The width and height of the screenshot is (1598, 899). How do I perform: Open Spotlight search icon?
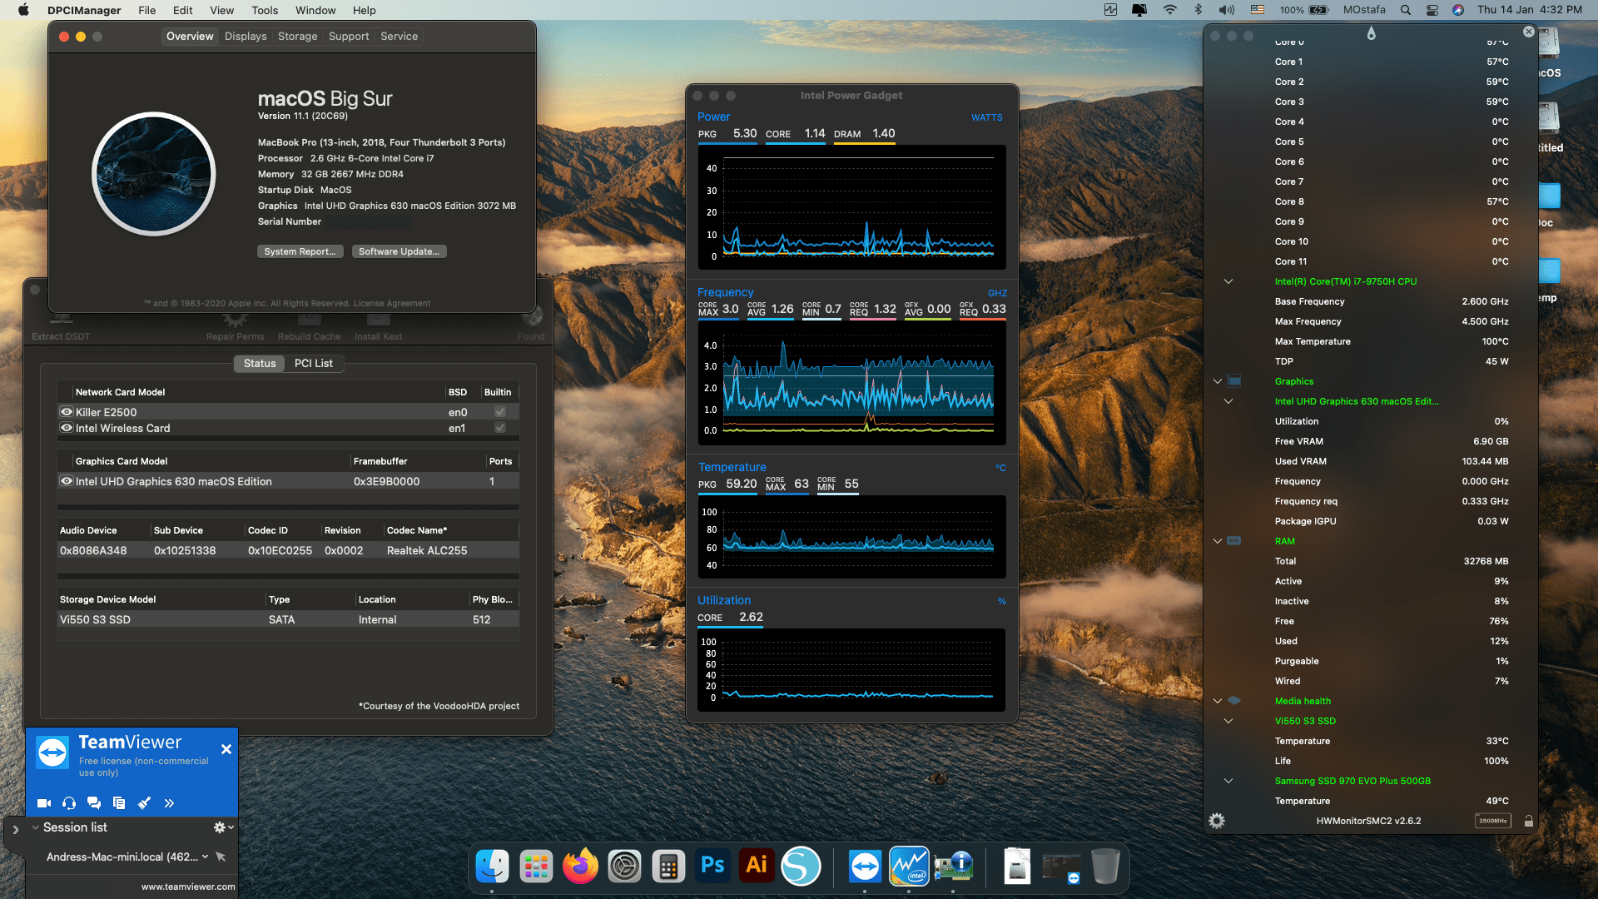1406,10
